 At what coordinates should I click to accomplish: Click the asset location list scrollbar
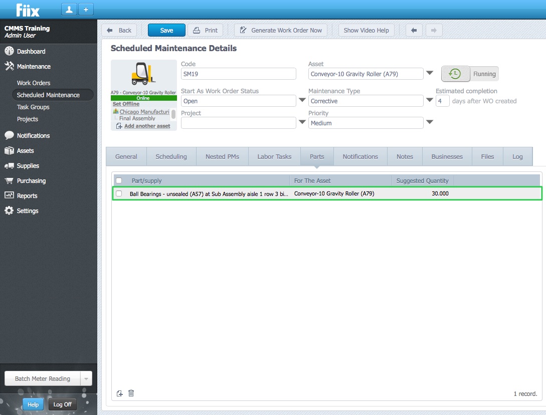[x=173, y=115]
